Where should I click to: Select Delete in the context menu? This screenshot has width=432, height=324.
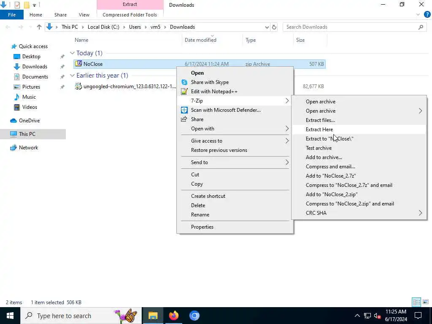click(x=235, y=205)
